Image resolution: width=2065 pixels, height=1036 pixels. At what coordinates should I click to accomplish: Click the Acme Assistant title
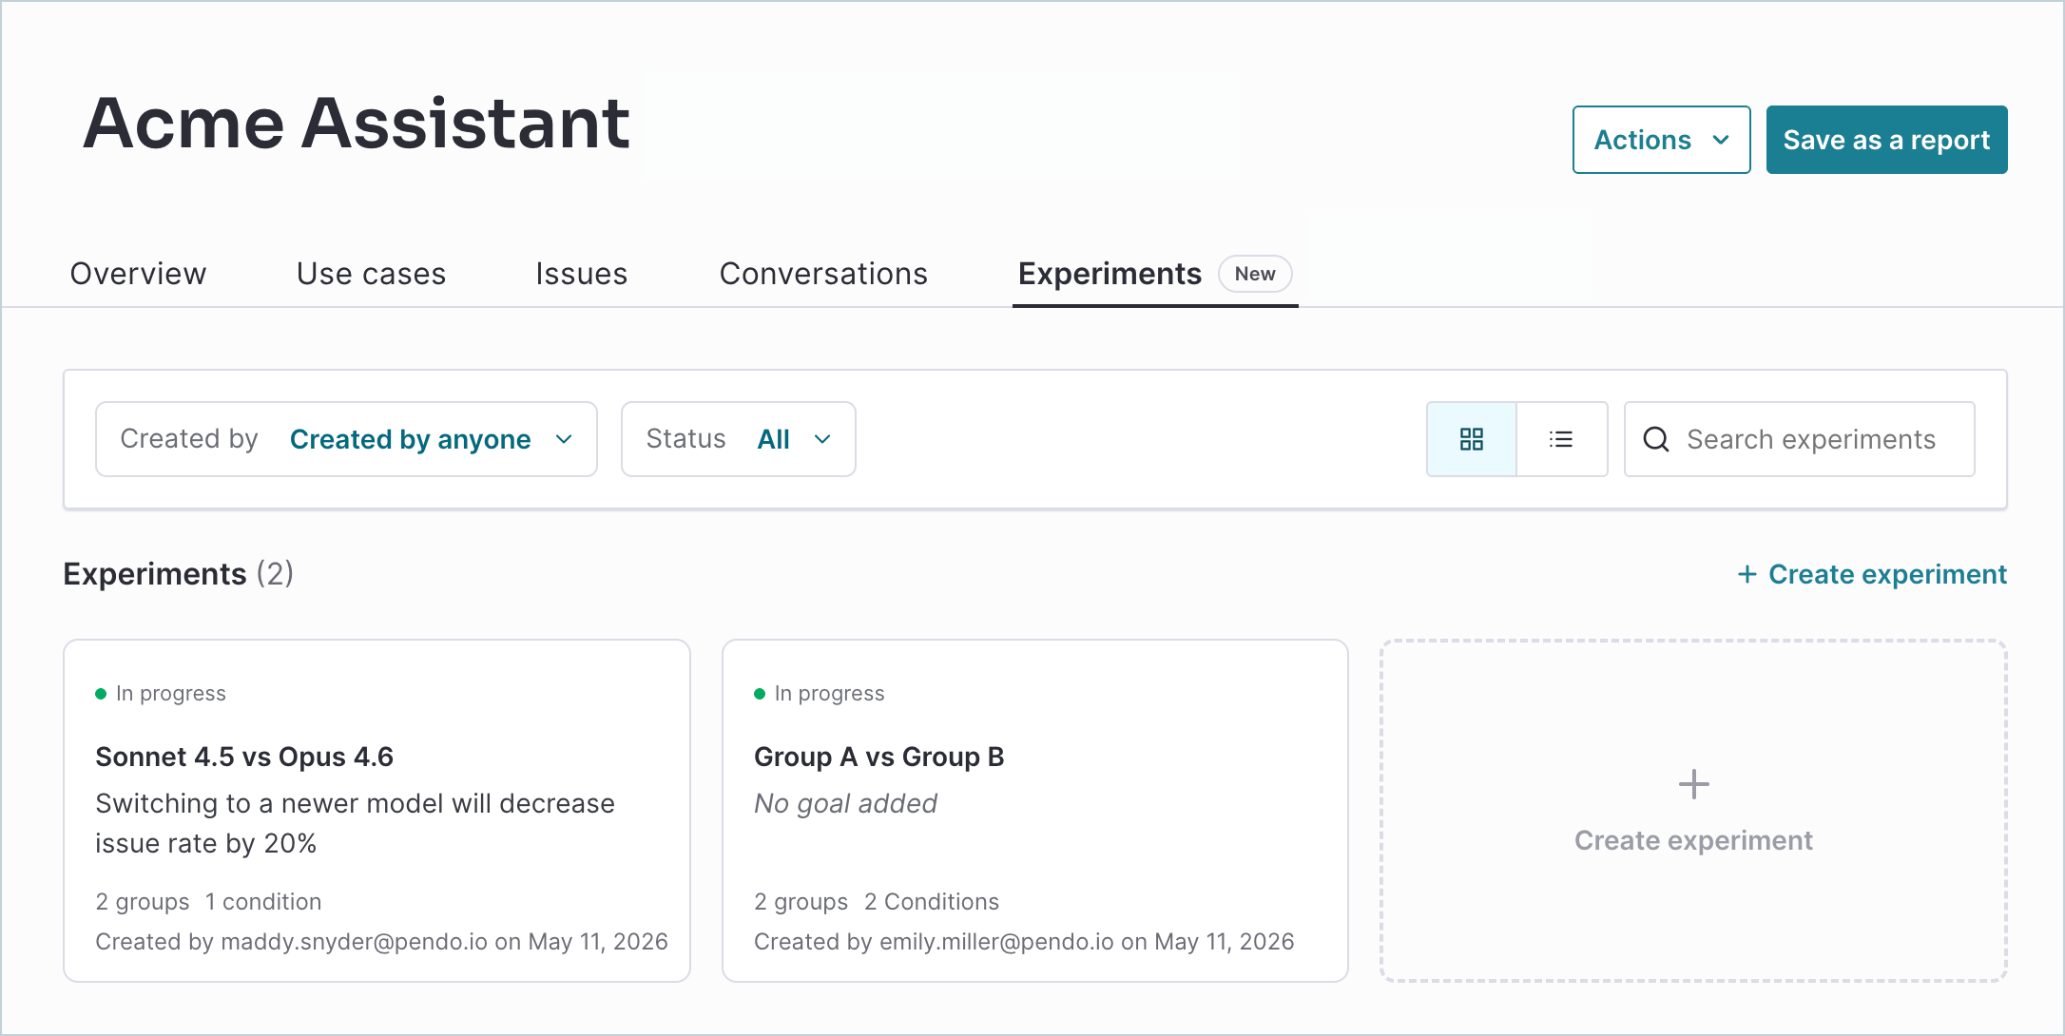click(x=357, y=124)
